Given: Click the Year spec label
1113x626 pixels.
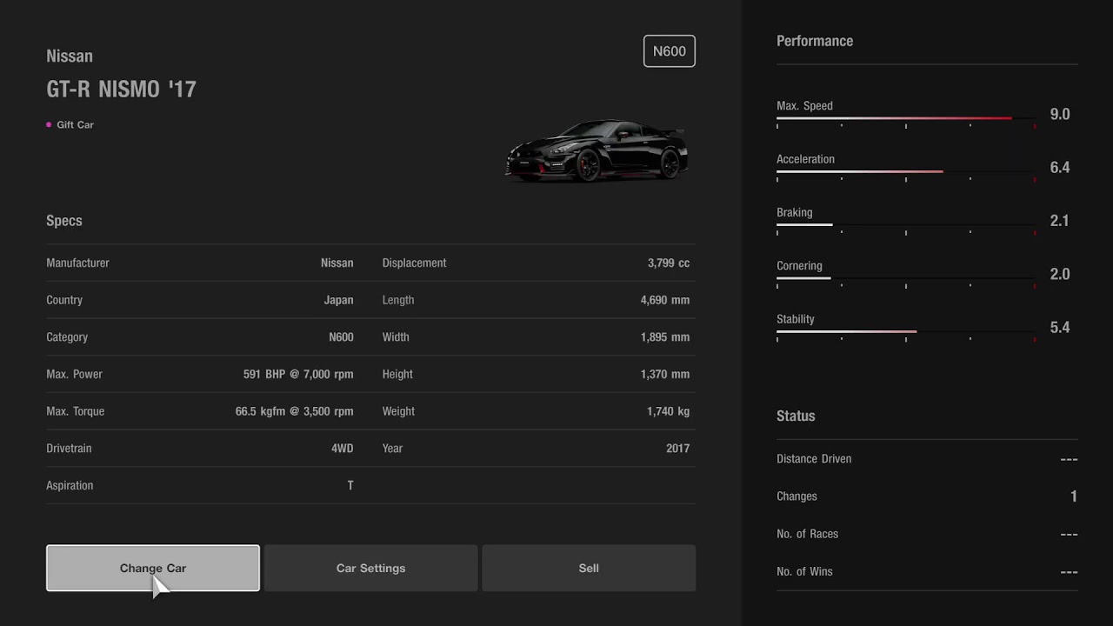Looking at the screenshot, I should click(x=392, y=449).
